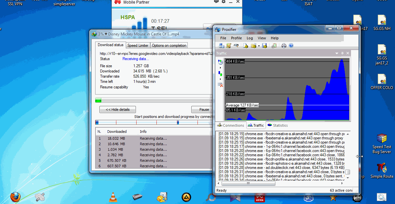Image resolution: width=395 pixels, height=204 pixels.
Task: Open the Options on completion tab
Action: pyautogui.click(x=169, y=45)
